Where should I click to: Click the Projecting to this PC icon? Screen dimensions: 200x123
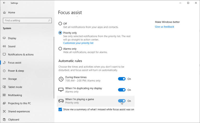[x=4, y=103]
